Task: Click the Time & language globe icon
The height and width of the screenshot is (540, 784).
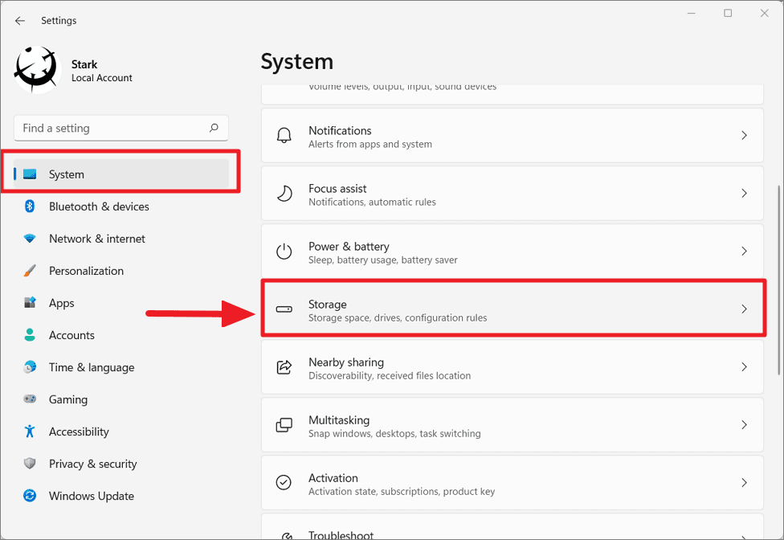Action: click(x=30, y=367)
